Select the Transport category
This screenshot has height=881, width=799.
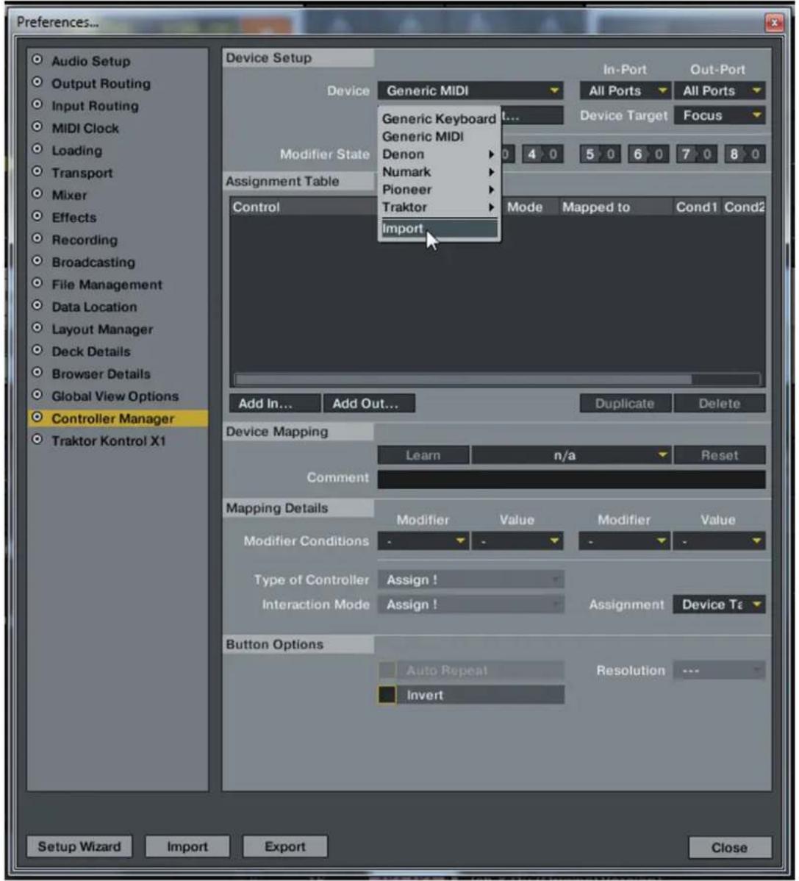coord(82,173)
